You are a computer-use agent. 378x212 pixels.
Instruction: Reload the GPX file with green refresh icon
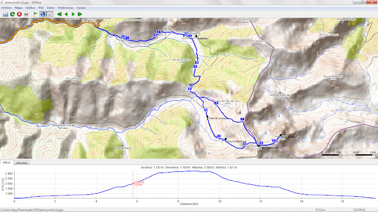tap(12, 14)
